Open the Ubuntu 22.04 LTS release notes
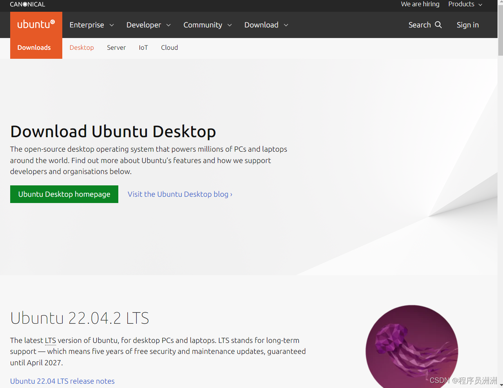The image size is (503, 388). 62,381
